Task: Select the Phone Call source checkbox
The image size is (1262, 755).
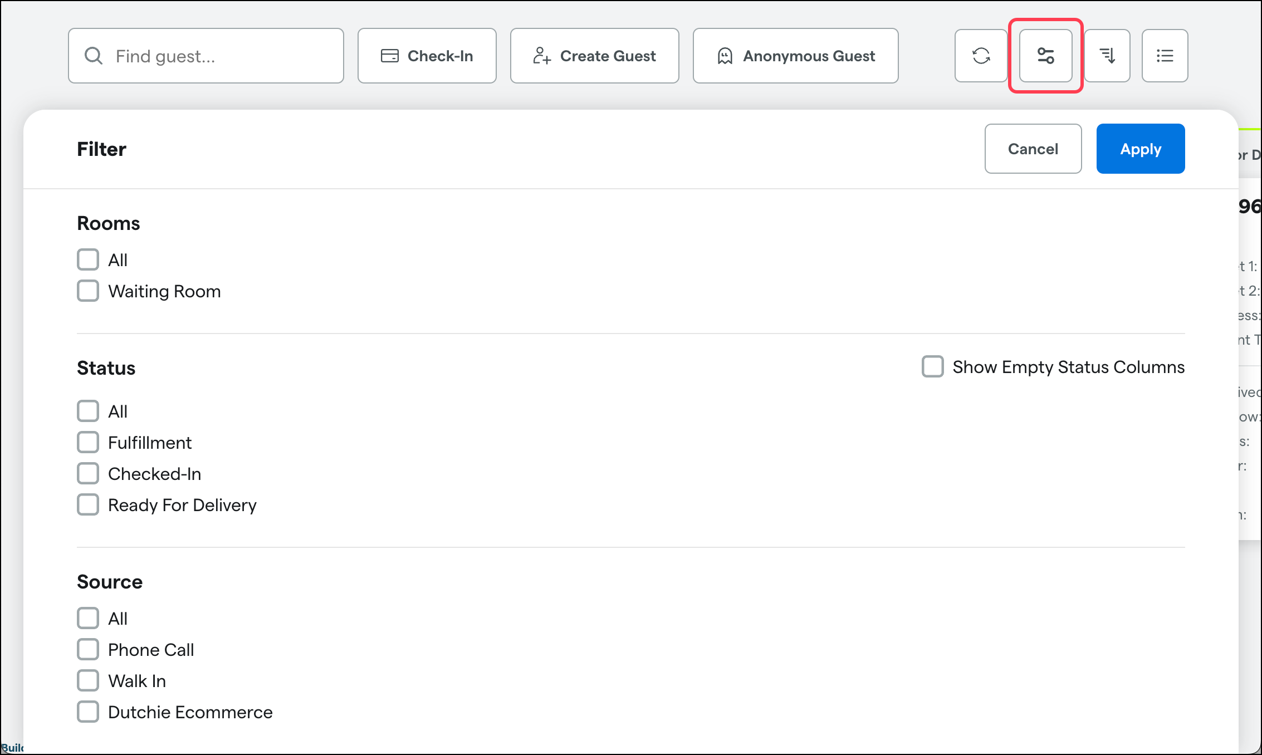Action: click(x=88, y=649)
